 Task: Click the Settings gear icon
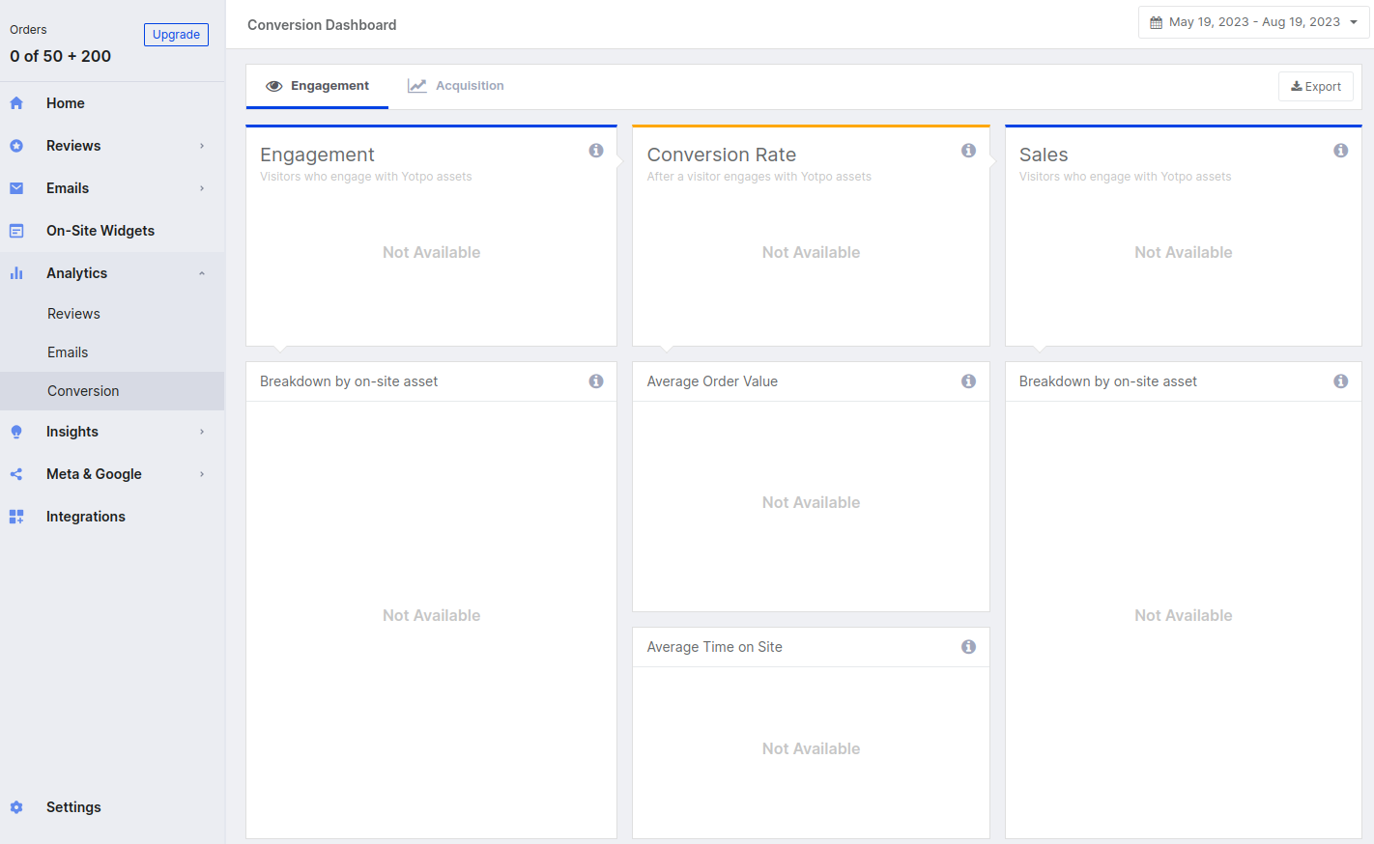click(16, 807)
